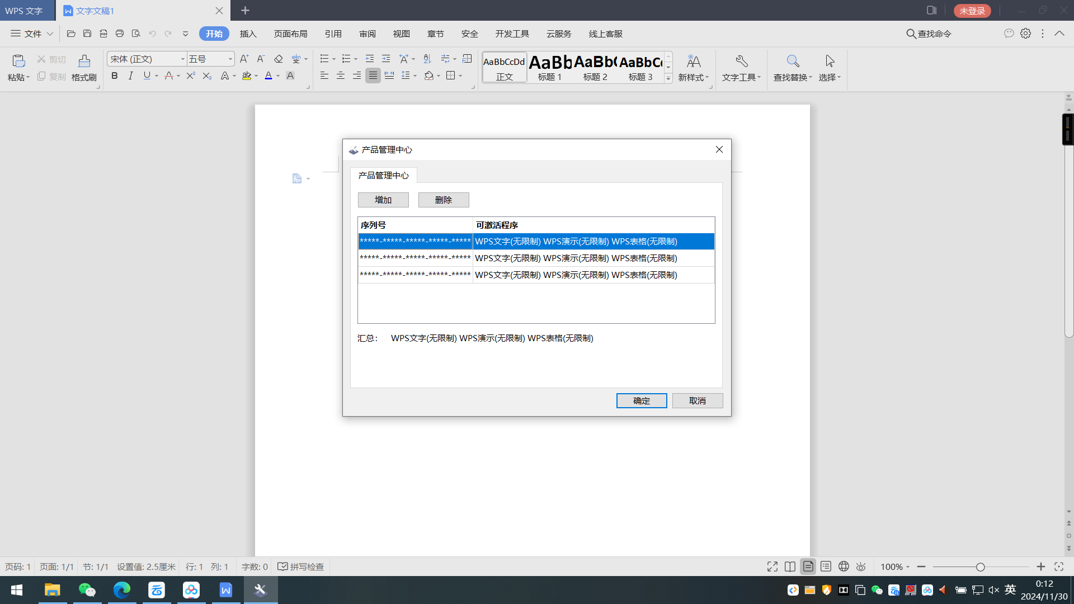
Task: Open WPS Writer from the taskbar
Action: tap(225, 590)
